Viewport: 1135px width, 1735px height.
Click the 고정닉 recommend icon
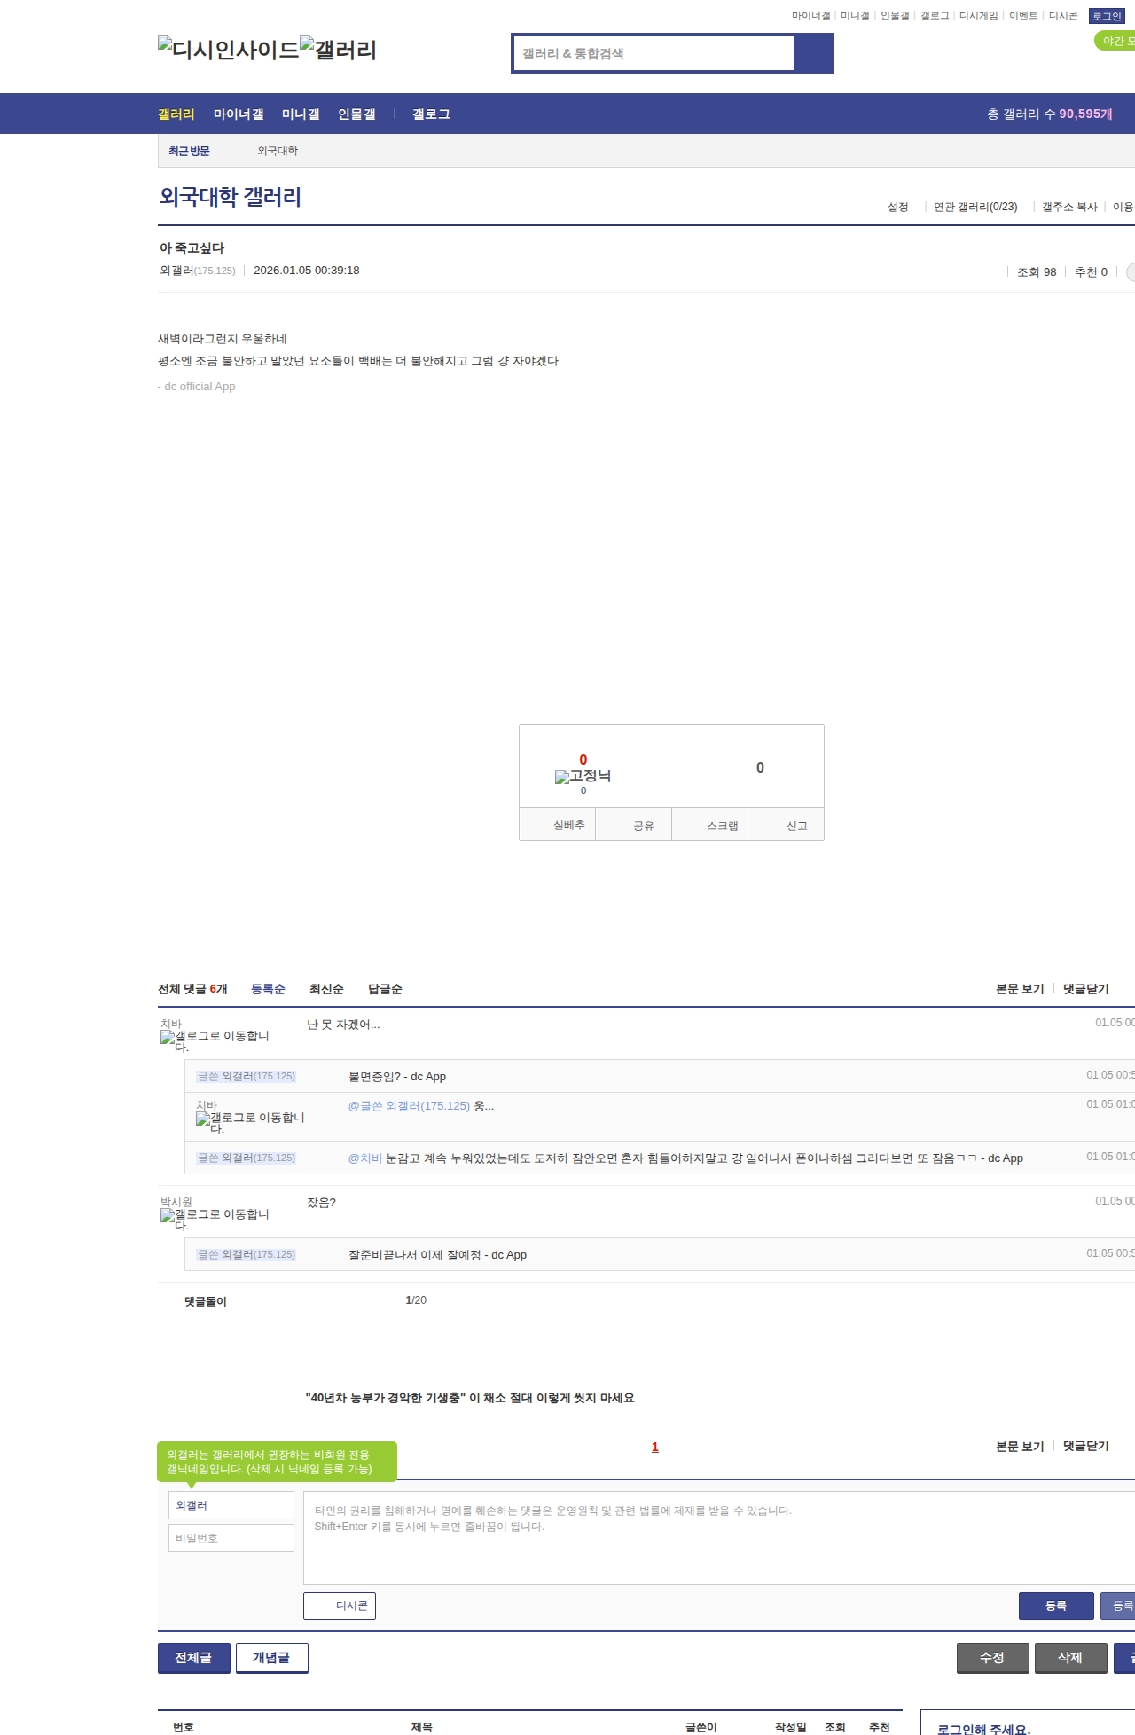583,776
